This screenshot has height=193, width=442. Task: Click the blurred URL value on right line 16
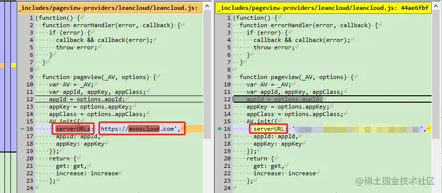click(356, 129)
